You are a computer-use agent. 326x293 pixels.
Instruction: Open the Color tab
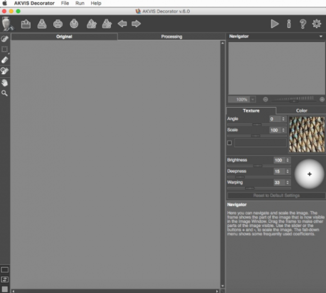point(301,111)
